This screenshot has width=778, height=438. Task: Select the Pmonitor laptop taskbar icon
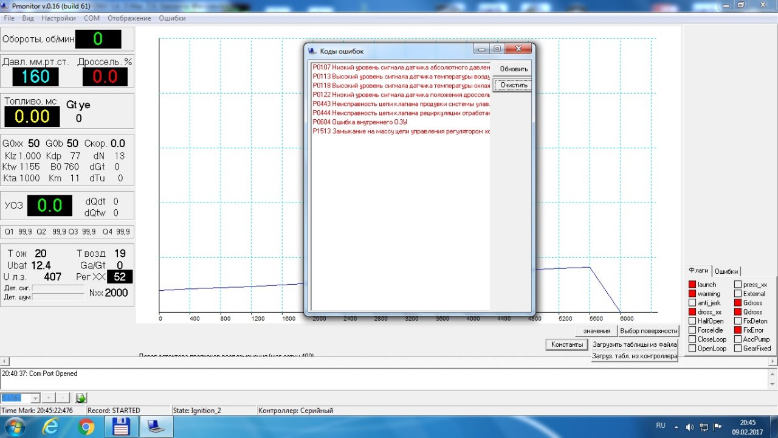click(157, 427)
